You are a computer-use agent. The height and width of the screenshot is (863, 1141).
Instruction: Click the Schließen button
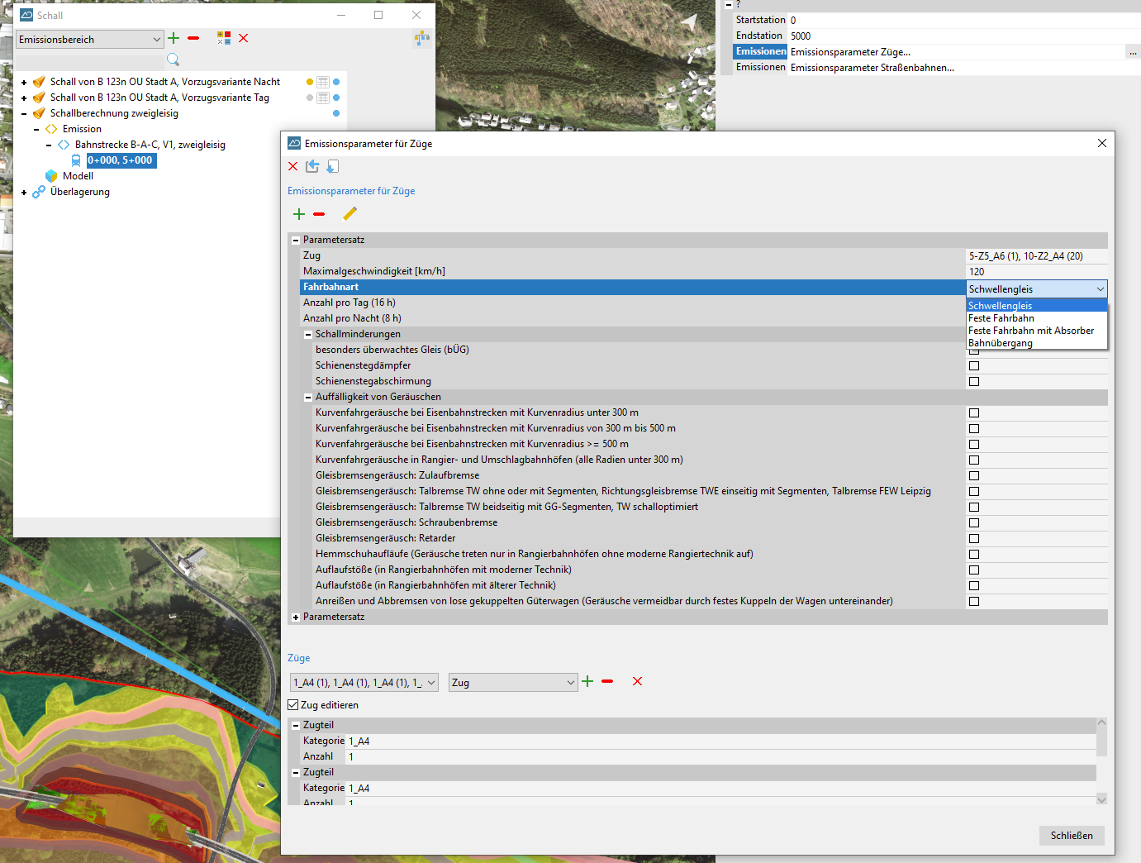pos(1071,836)
